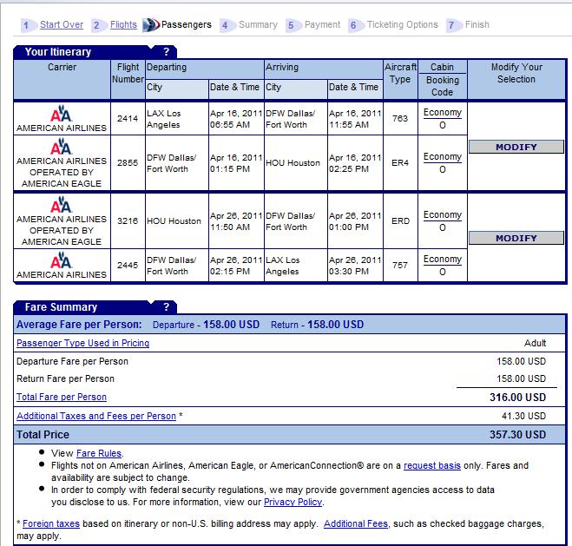Click the Passengers step plane icon
This screenshot has height=546, width=572.
[x=151, y=25]
